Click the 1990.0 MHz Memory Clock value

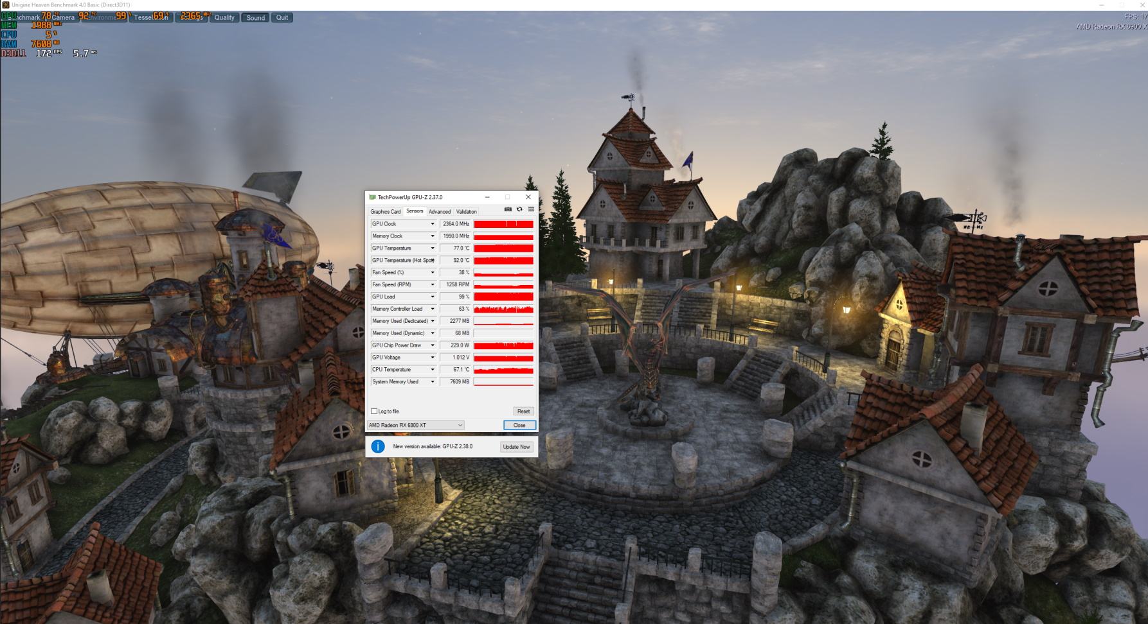click(x=456, y=236)
